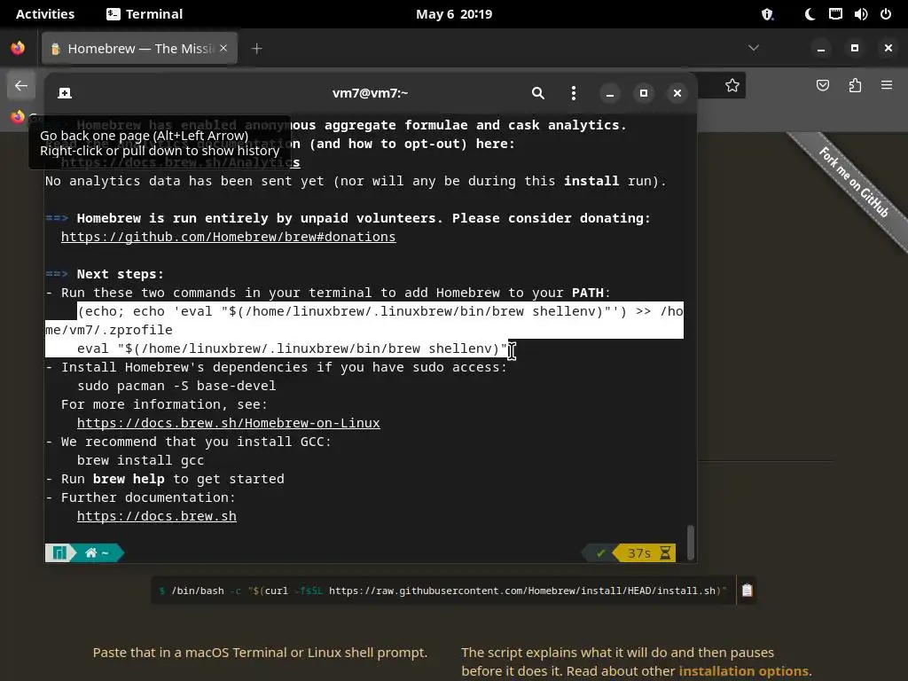Open the Homebrew-on-Linux docs link
The image size is (908, 681).
tap(228, 423)
